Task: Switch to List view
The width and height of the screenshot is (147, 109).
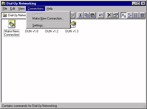Action: coord(136,15)
